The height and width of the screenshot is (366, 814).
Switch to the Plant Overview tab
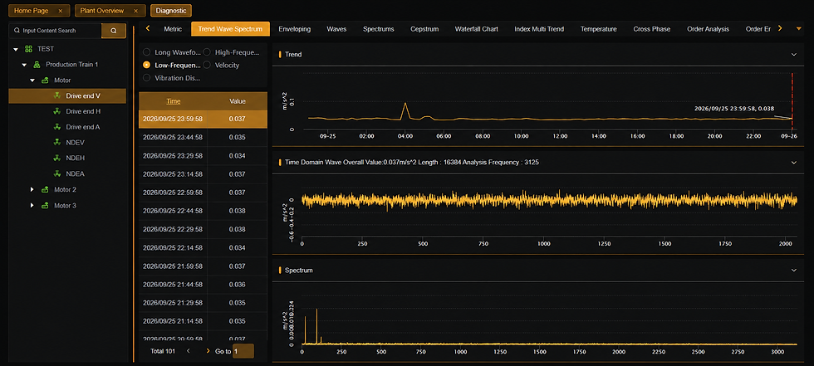click(x=102, y=10)
